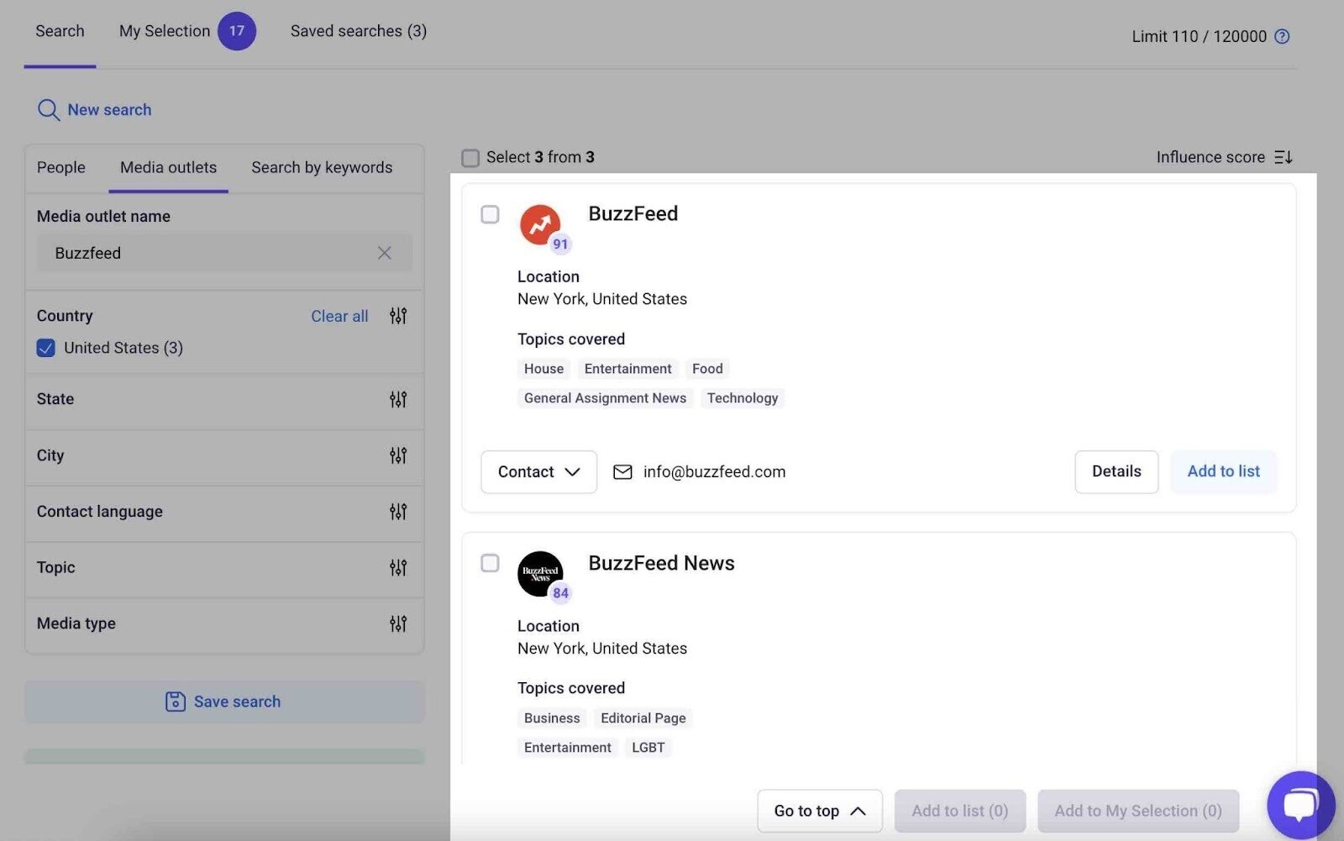Clear the Buzzfeed media outlet name
1344x841 pixels.
tap(385, 253)
